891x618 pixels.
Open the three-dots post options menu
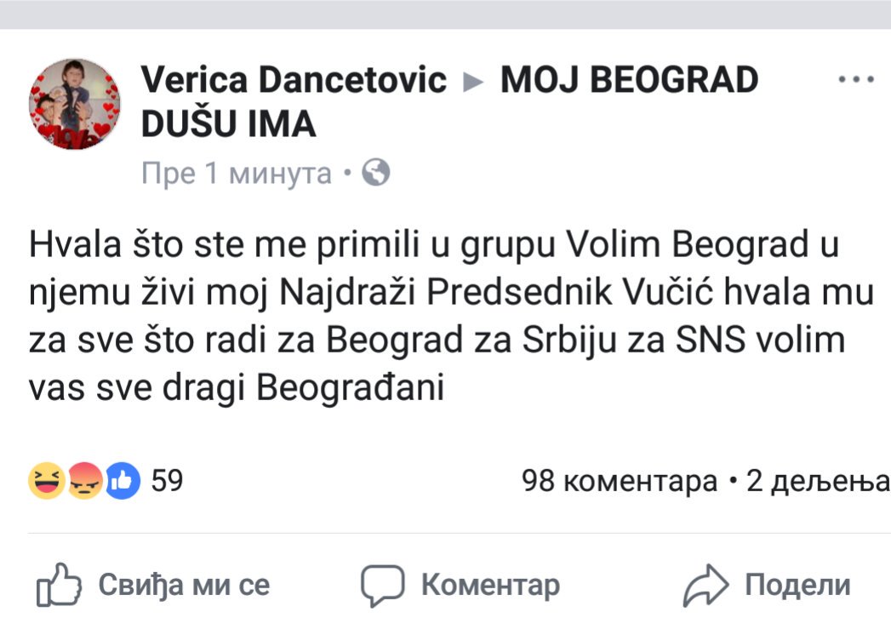[x=856, y=80]
